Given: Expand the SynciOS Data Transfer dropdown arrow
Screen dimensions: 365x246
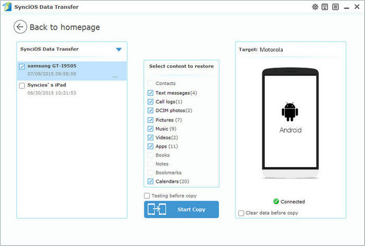Looking at the screenshot, I should 119,50.
